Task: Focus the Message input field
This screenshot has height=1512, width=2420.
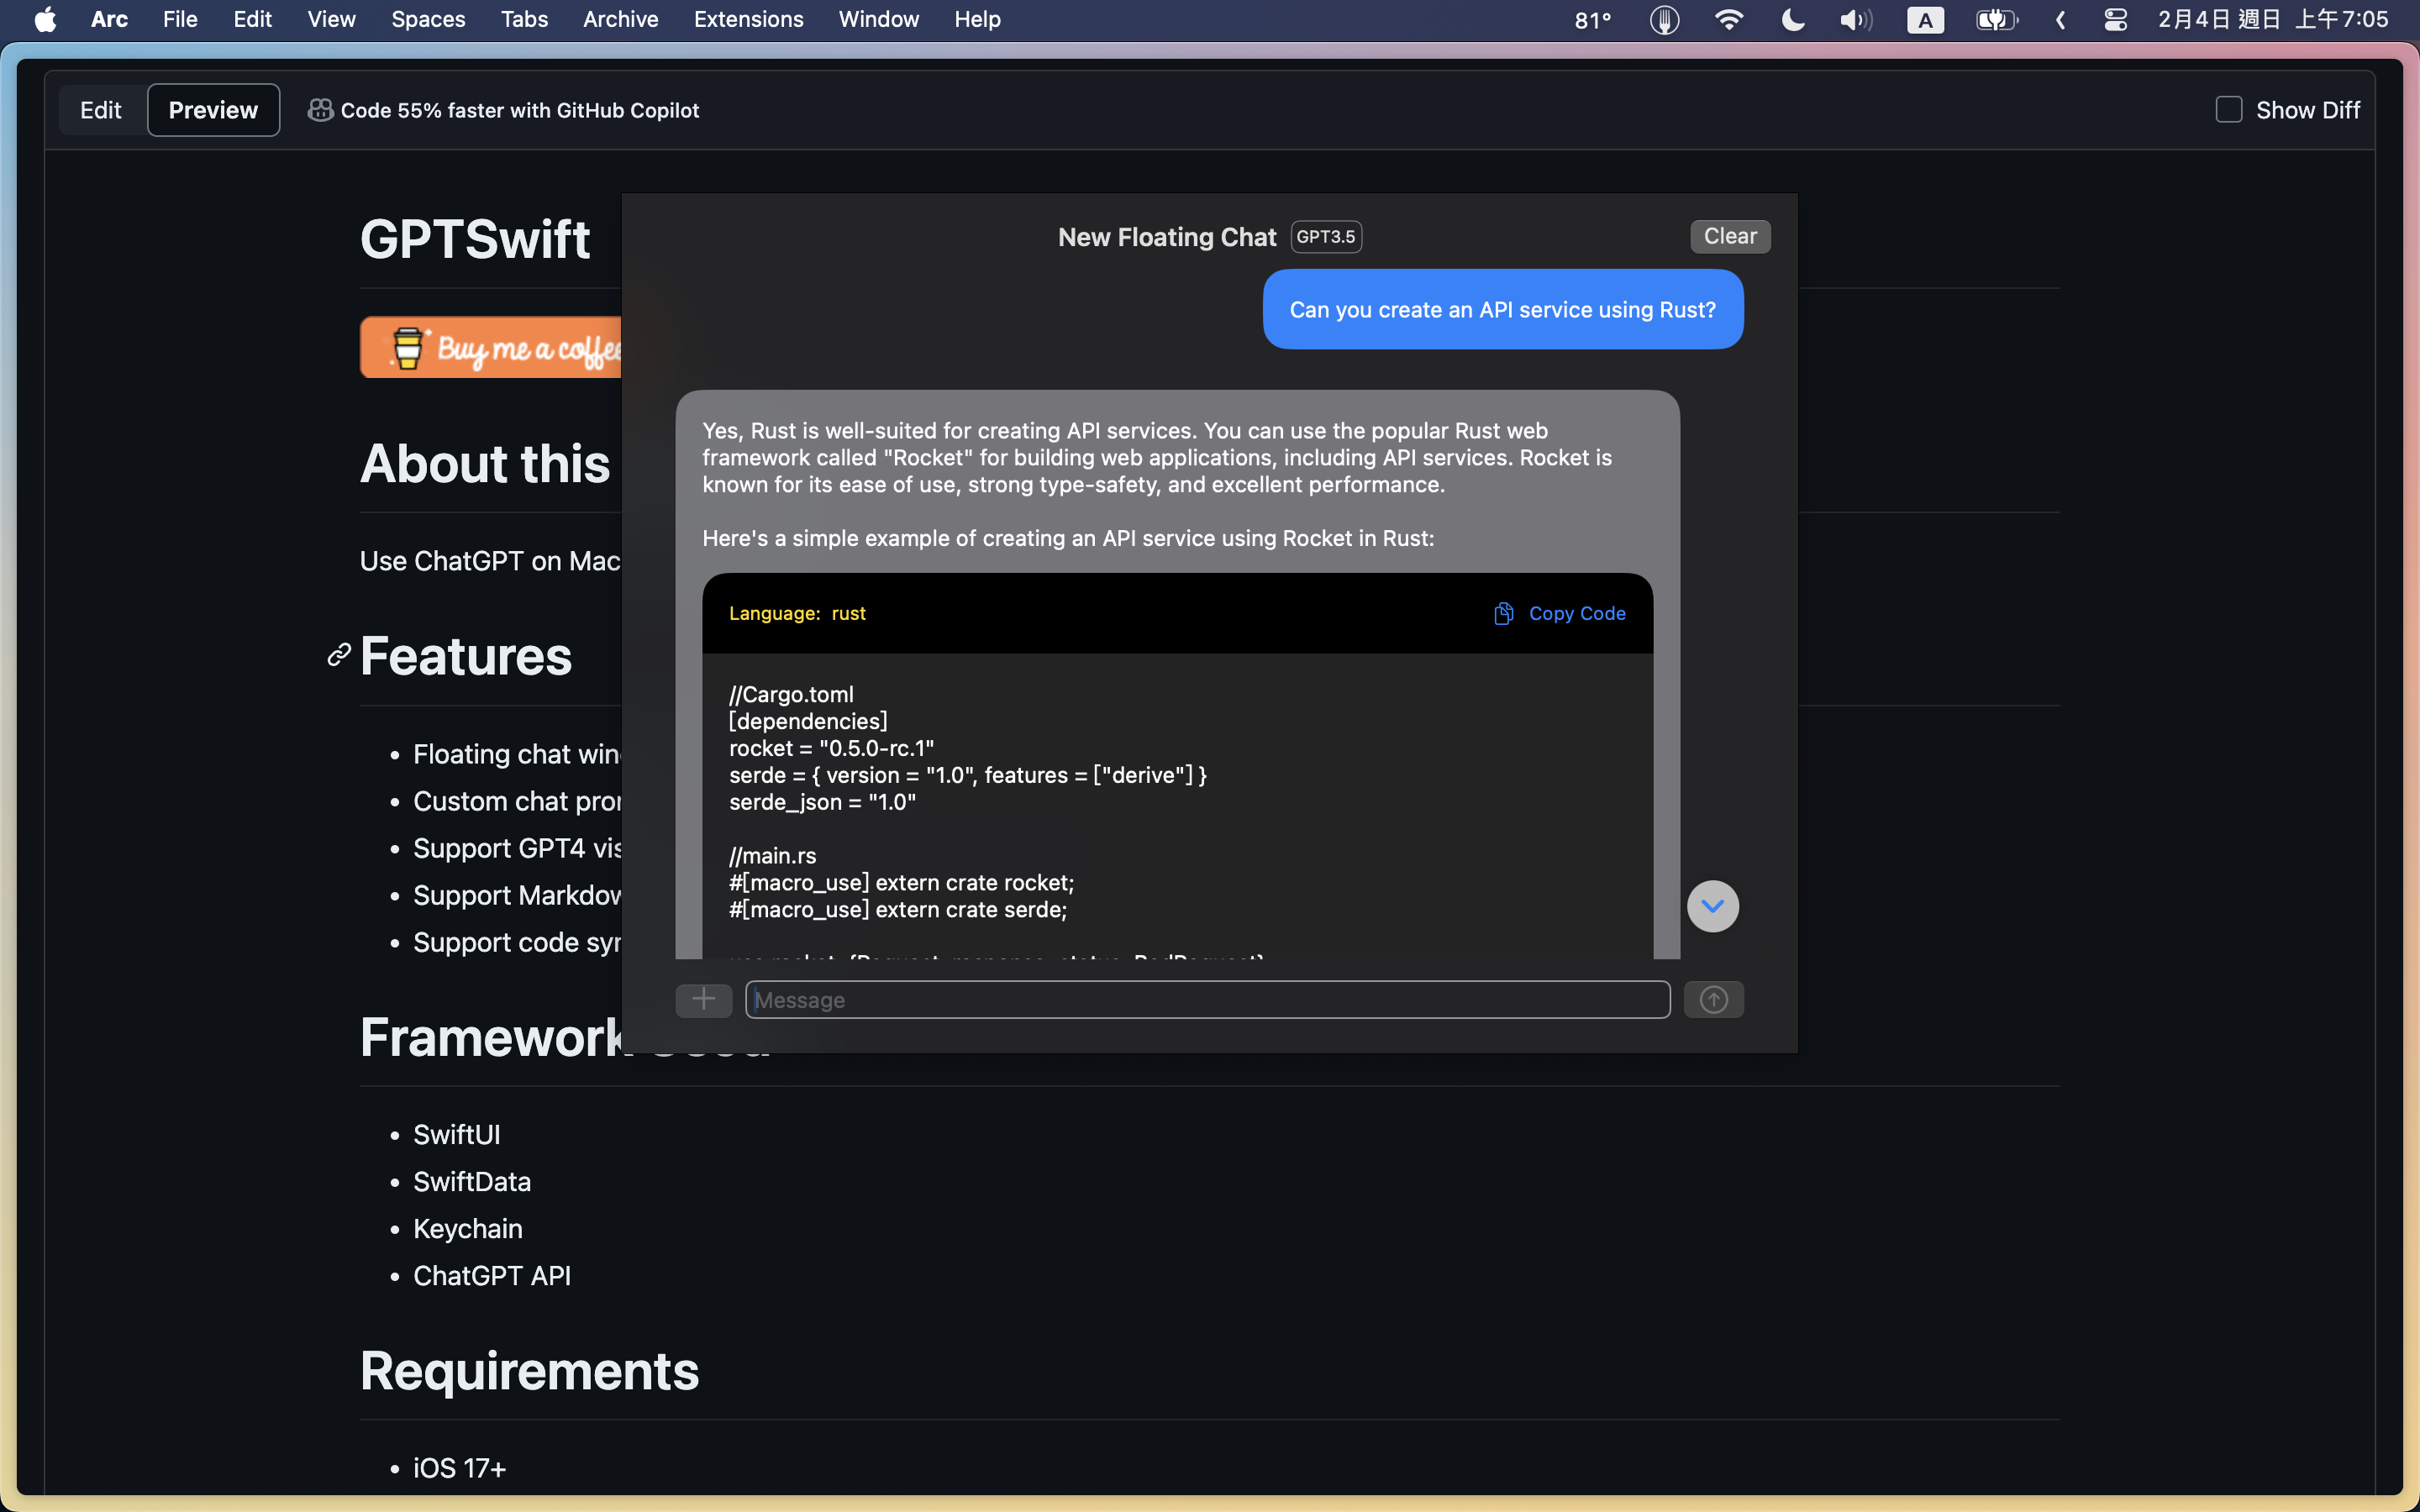Action: [x=1207, y=1000]
